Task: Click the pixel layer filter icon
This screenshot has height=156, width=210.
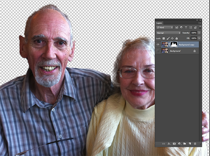Action: click(176, 27)
